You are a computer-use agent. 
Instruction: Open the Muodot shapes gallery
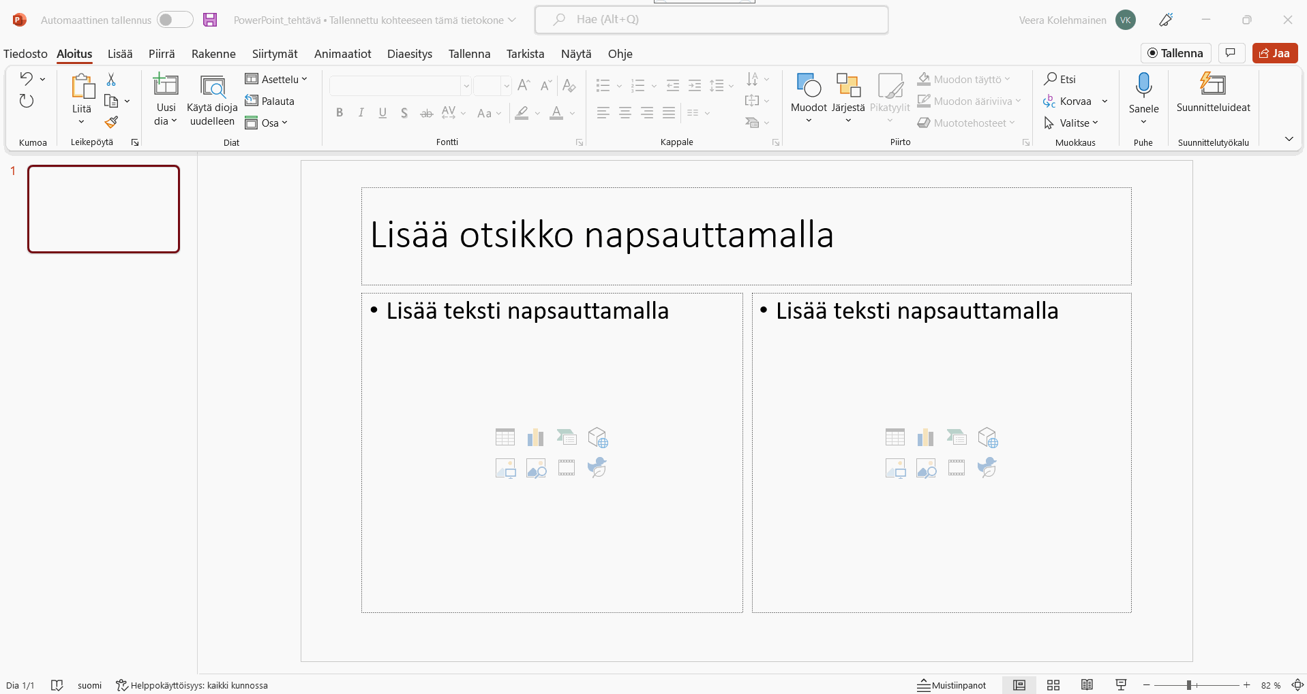[809, 85]
